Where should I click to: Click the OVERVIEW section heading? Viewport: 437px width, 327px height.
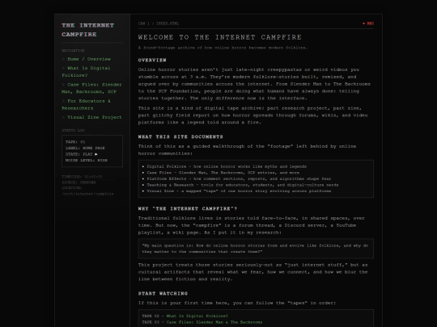[152, 60]
